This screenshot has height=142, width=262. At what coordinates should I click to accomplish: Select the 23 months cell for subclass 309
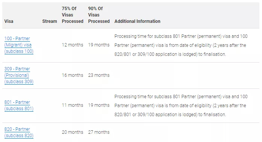pyautogui.click(x=99, y=75)
